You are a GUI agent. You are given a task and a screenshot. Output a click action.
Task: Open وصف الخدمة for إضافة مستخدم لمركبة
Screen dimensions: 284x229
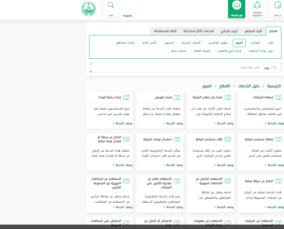(x=274, y=165)
